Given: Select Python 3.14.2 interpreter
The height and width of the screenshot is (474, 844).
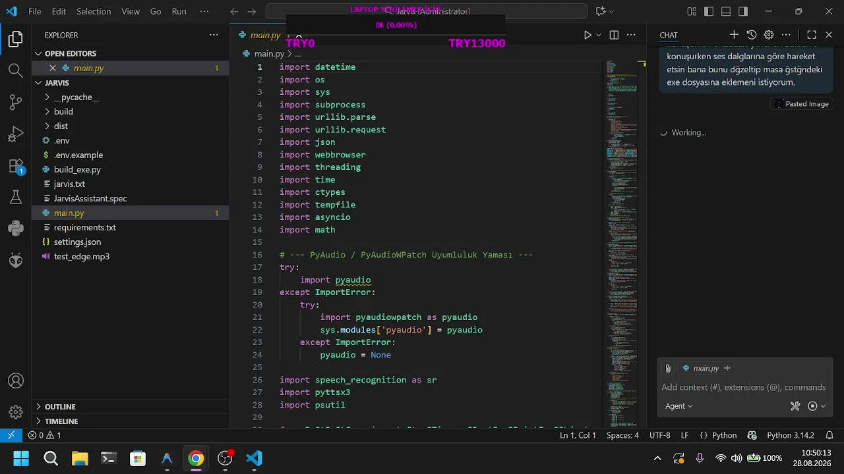Looking at the screenshot, I should [x=790, y=435].
